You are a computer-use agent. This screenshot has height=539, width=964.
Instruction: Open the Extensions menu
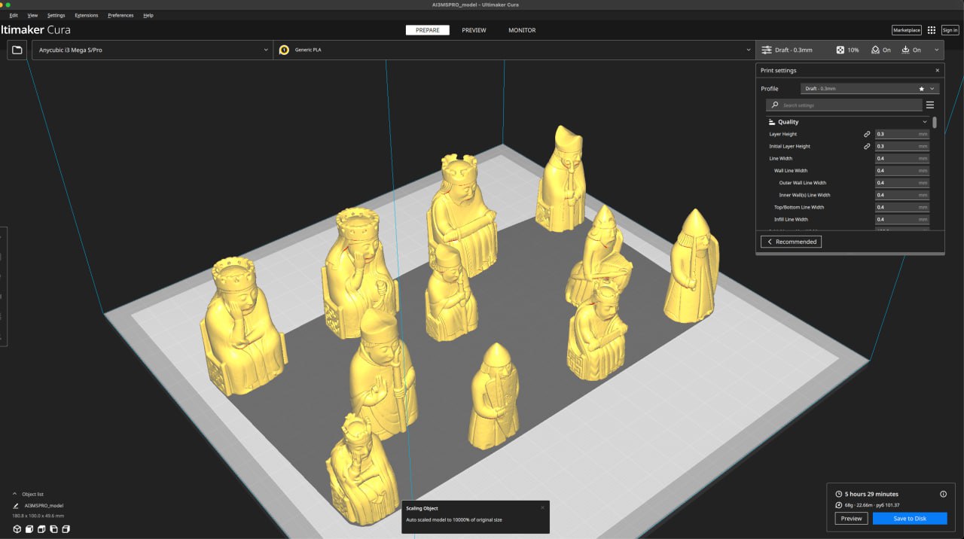[86, 15]
